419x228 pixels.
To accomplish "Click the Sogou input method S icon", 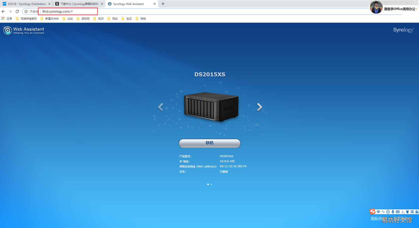I will click(x=372, y=212).
